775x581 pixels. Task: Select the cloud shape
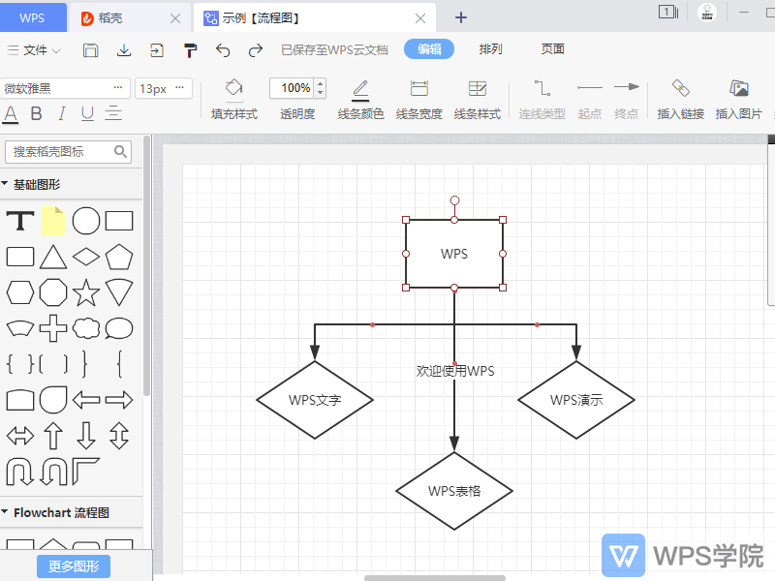[86, 328]
